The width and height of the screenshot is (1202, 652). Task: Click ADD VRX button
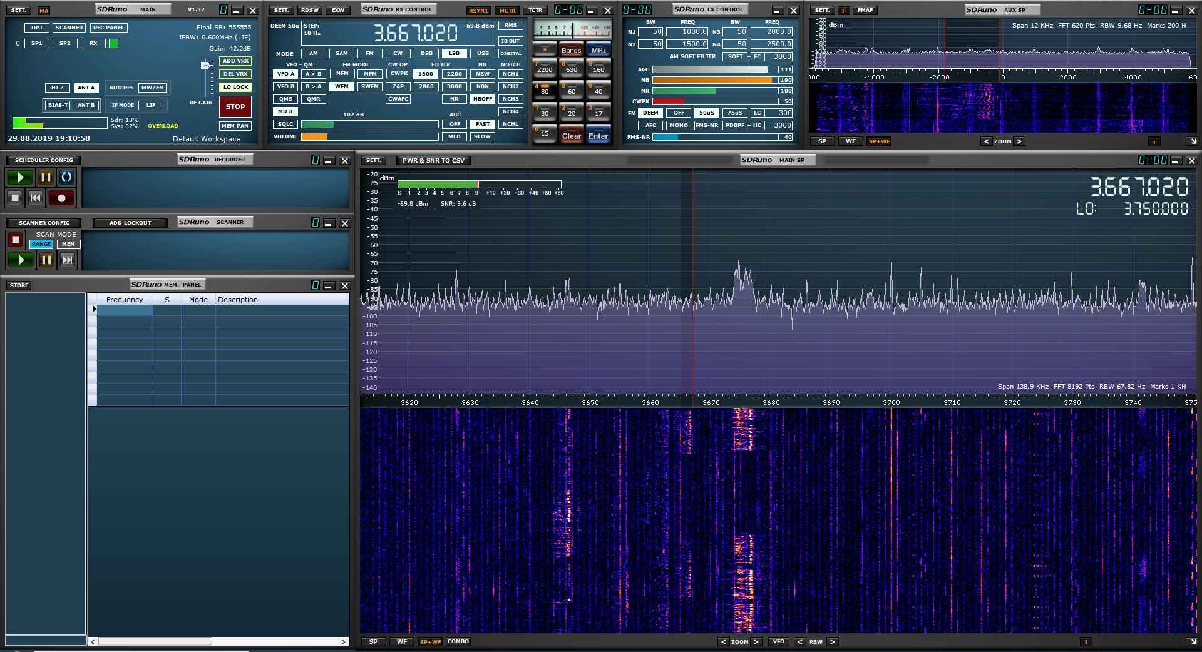click(x=235, y=61)
